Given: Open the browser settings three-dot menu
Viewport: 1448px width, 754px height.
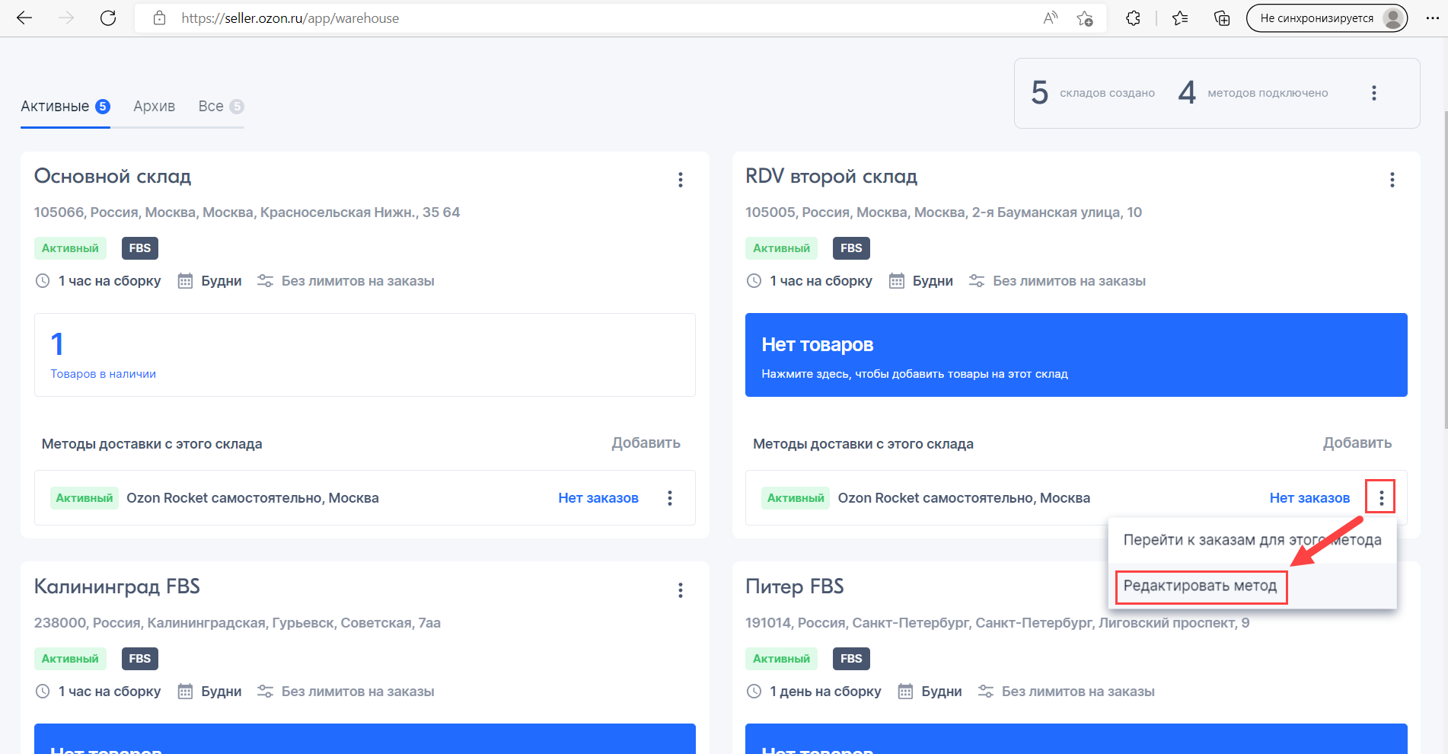Looking at the screenshot, I should pos(1432,18).
